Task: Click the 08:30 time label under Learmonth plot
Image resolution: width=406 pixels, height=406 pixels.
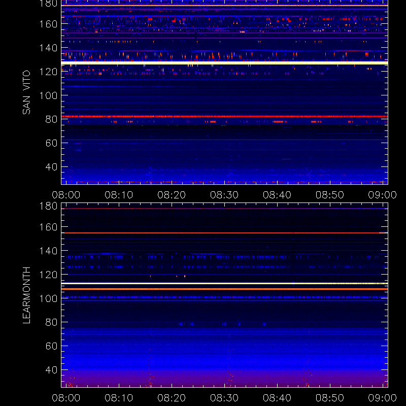Action: coord(224,398)
